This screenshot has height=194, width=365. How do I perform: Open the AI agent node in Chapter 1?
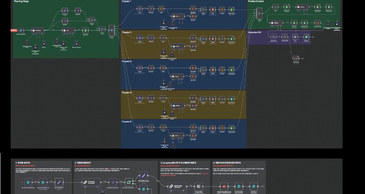[178, 16]
